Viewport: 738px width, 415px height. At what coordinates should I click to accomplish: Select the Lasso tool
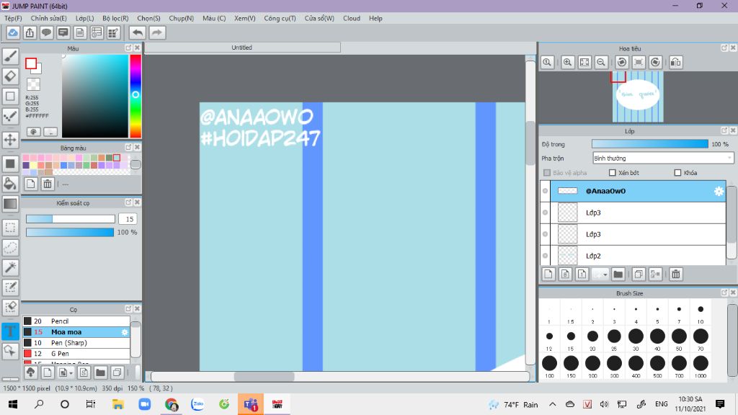point(10,248)
